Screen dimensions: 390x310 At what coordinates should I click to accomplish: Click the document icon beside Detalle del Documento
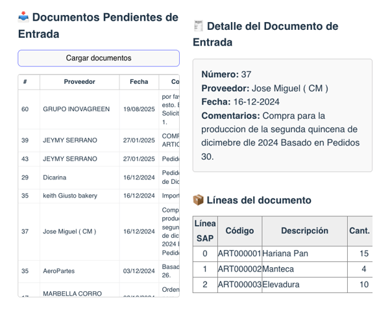(199, 26)
